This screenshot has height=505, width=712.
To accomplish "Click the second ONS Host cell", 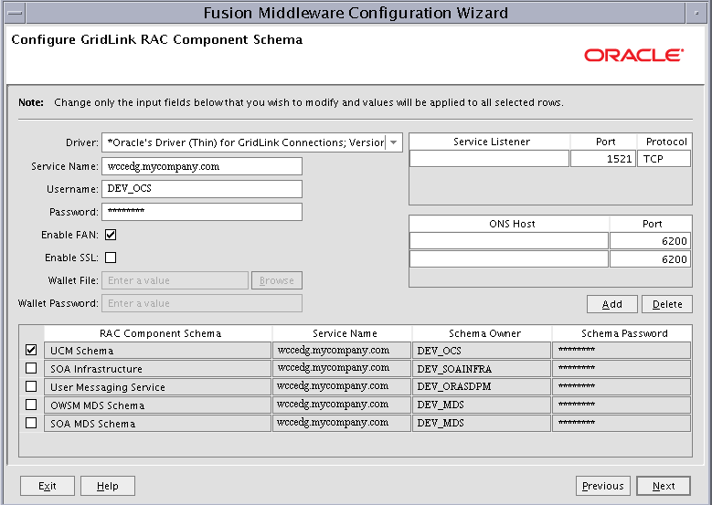I will click(508, 259).
